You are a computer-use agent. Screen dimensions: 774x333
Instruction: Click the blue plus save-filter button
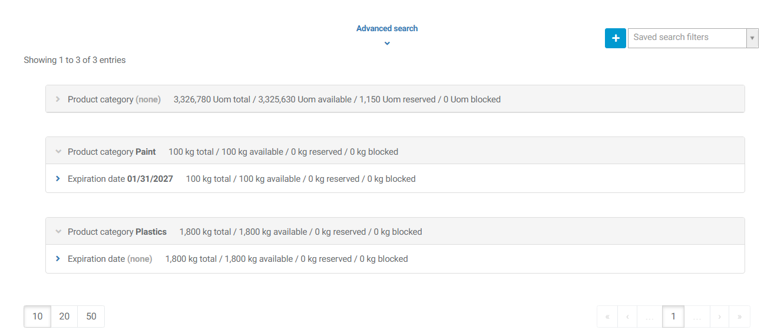tap(615, 38)
